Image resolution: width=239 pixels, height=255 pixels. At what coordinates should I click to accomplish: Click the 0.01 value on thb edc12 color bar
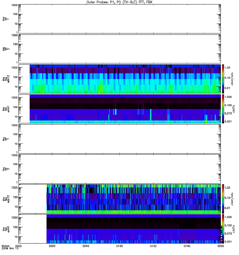227,88
